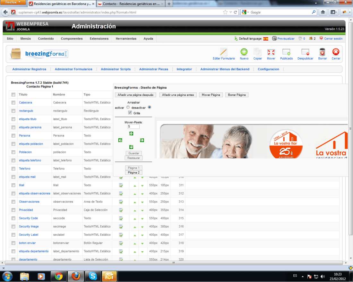Open the search engine selector dropdown
The image size is (353, 282).
(245, 12)
